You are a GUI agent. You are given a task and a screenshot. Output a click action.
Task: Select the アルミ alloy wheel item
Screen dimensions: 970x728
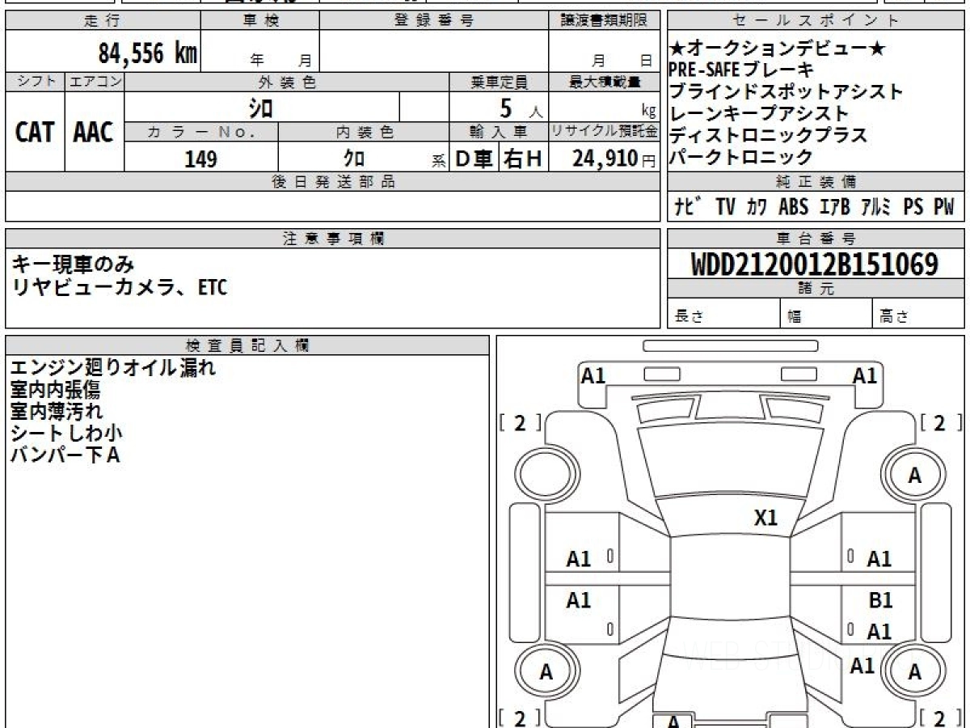(876, 207)
